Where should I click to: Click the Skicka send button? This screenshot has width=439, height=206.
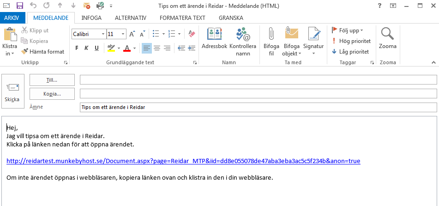tap(12, 92)
